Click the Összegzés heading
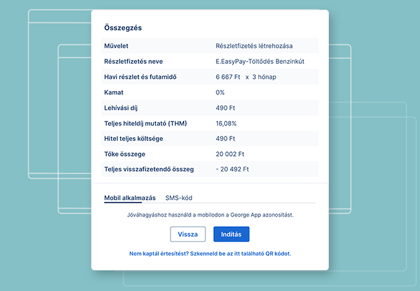This screenshot has height=291, width=420. tap(123, 28)
